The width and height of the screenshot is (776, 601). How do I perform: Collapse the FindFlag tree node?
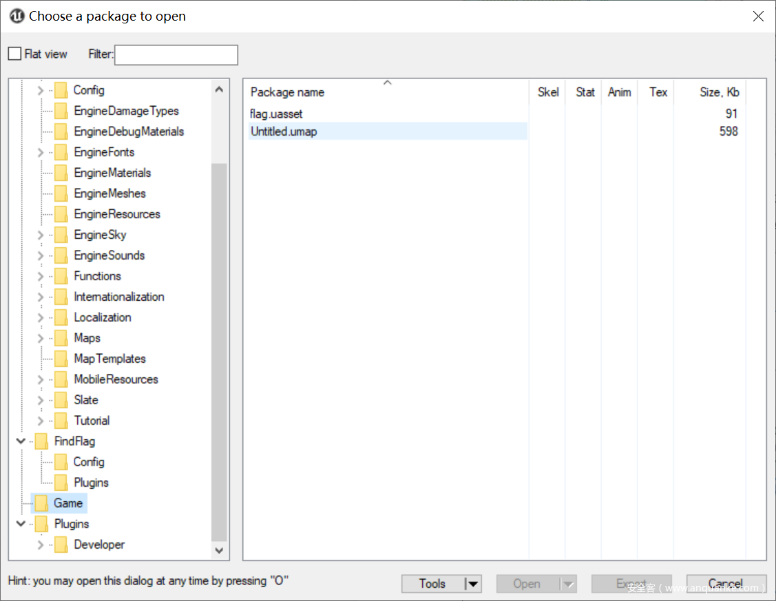click(x=21, y=441)
